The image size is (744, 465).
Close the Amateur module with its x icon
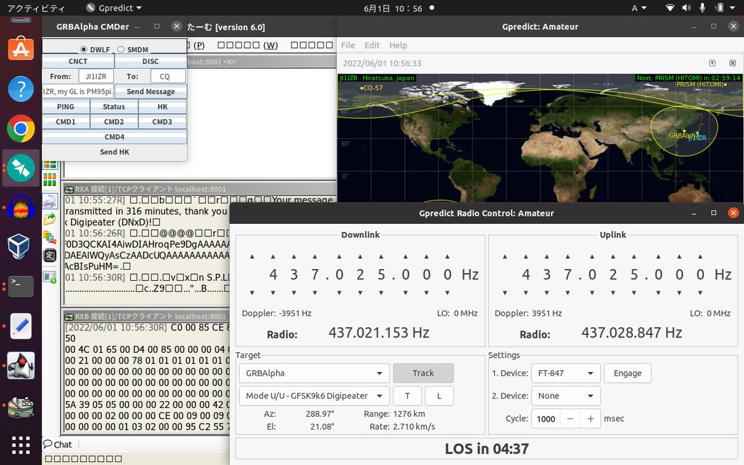pyautogui.click(x=733, y=63)
